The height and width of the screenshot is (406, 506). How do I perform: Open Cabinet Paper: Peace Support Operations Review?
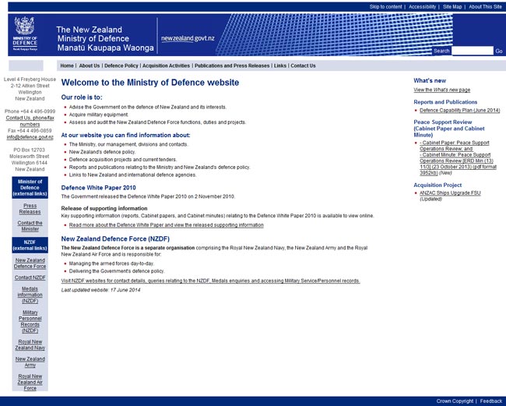pos(455,146)
